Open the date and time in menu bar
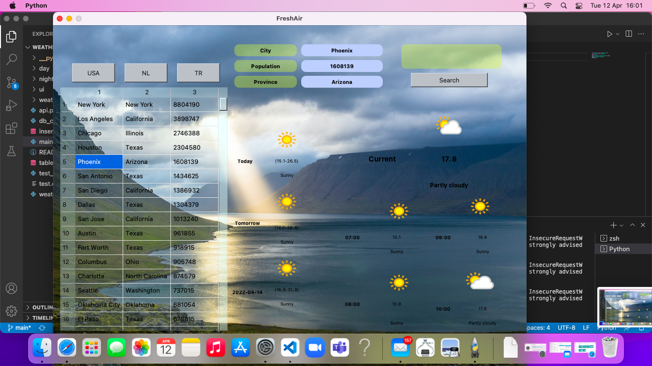652x366 pixels. 617,6
